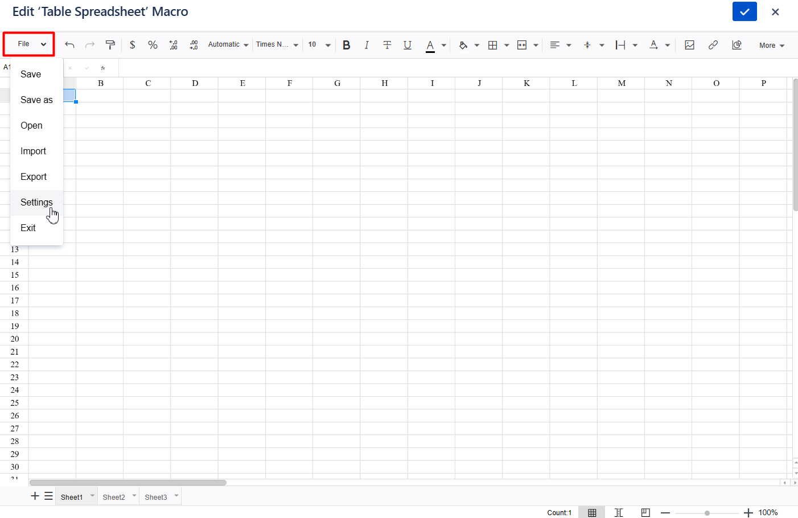Viewport: 798px width, 518px height.
Task: Open the Times New Roman font dropdown
Action: pyautogui.click(x=277, y=45)
